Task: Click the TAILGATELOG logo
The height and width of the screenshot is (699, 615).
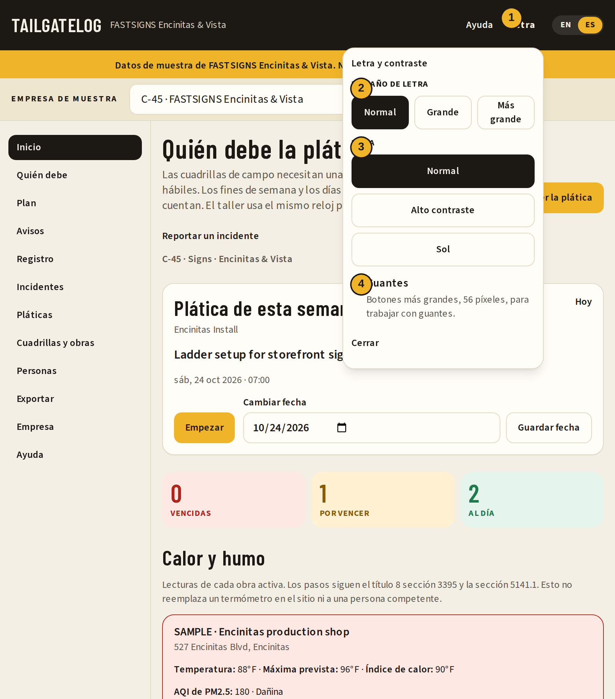Action: [x=57, y=26]
